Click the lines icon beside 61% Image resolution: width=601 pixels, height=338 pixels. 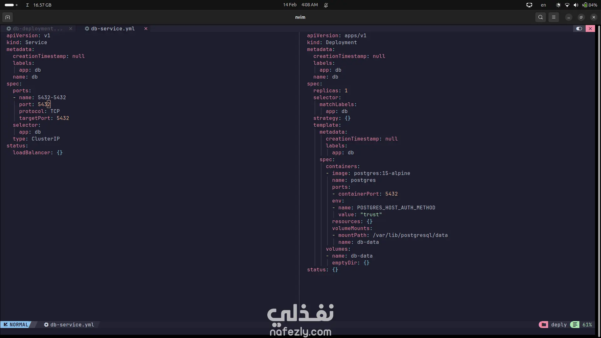click(x=575, y=325)
